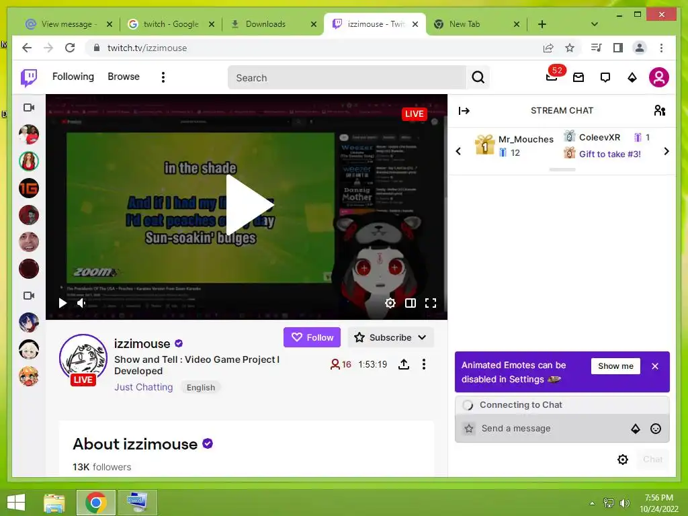Open the inbox notifications icon
The height and width of the screenshot is (516, 688).
coord(578,78)
